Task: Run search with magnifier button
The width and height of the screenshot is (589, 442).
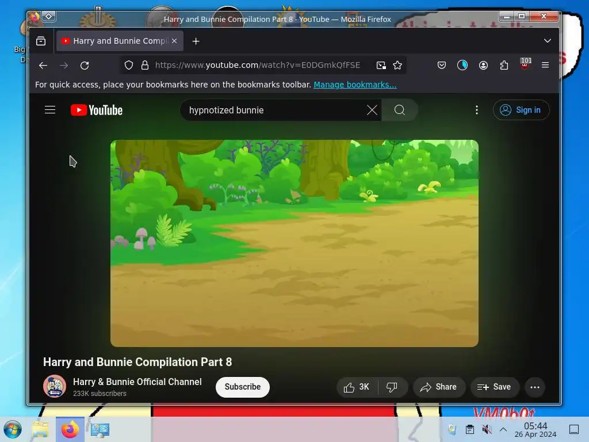Action: [400, 110]
